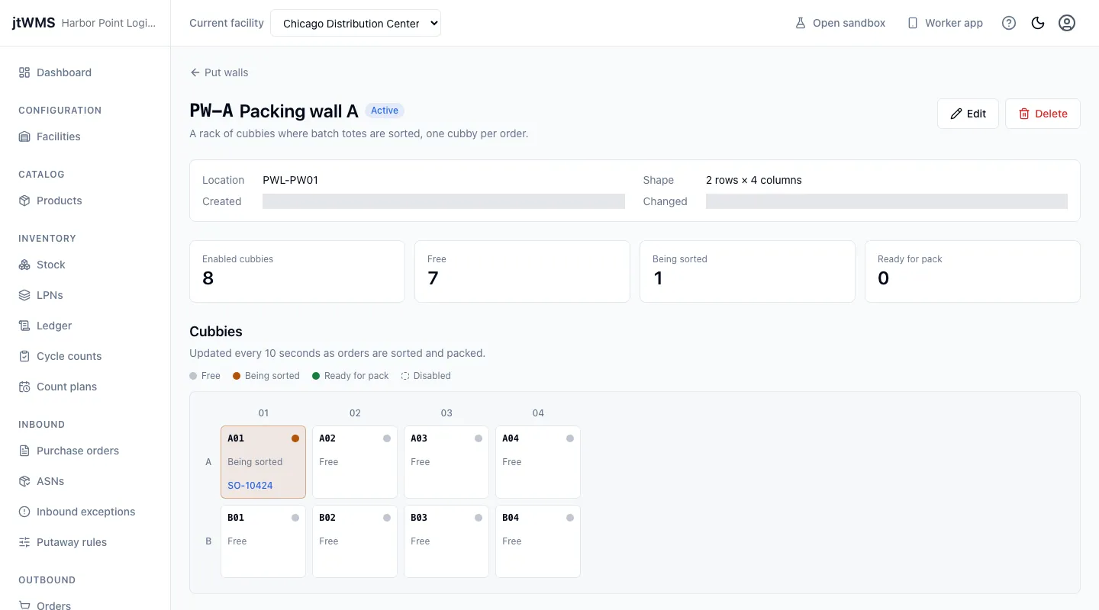Select cubby A04

(x=538, y=462)
